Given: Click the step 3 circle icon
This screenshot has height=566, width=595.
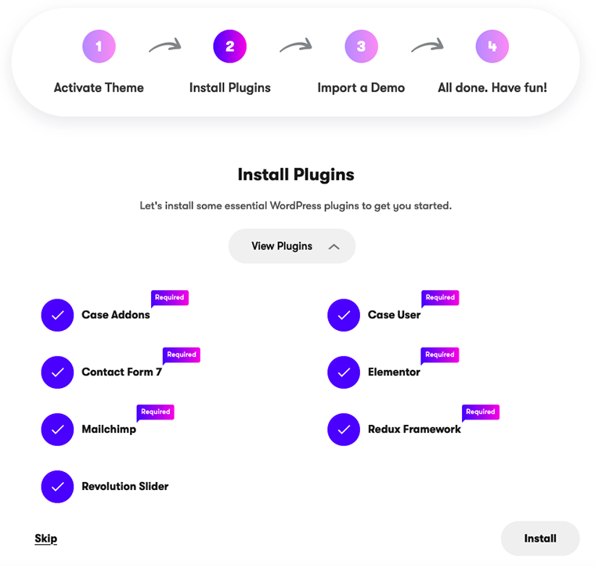Looking at the screenshot, I should click(x=361, y=46).
